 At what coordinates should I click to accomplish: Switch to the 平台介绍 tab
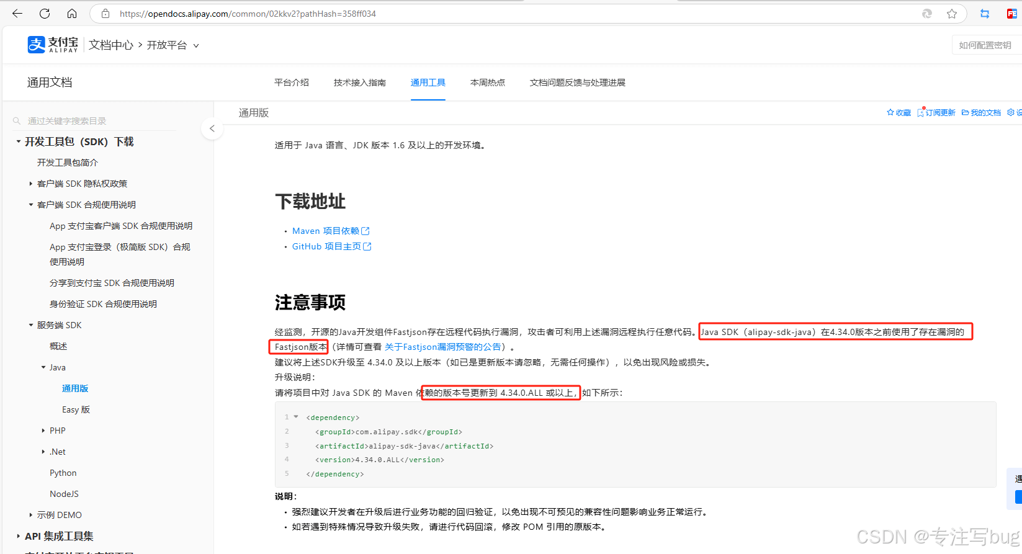click(x=292, y=83)
